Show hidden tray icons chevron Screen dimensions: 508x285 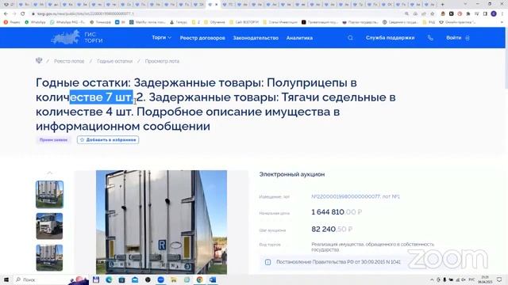pos(432,279)
